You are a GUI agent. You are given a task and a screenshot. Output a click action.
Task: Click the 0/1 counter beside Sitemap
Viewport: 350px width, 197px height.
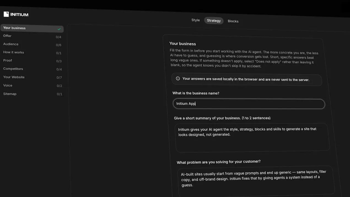coord(60,94)
